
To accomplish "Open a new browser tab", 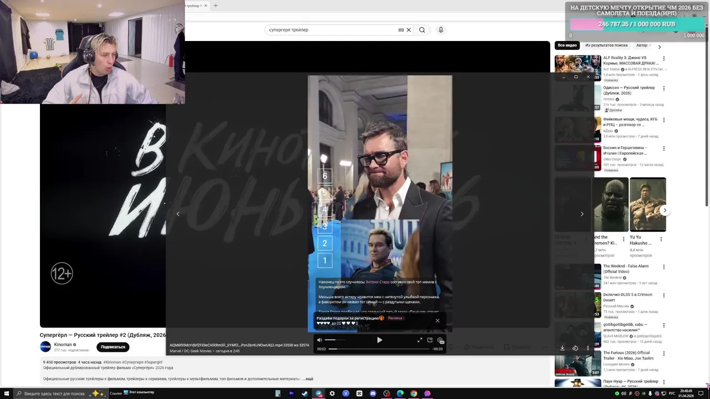I will [x=215, y=6].
